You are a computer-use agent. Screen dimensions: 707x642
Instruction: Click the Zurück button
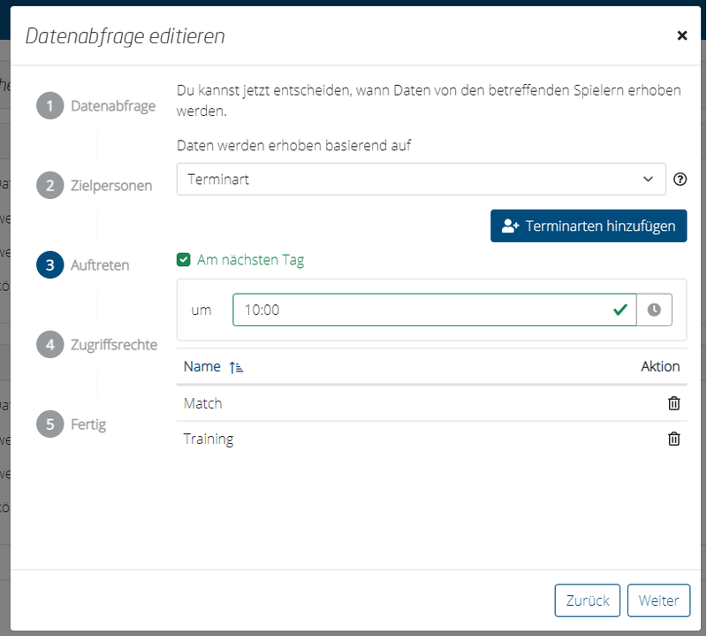[587, 600]
